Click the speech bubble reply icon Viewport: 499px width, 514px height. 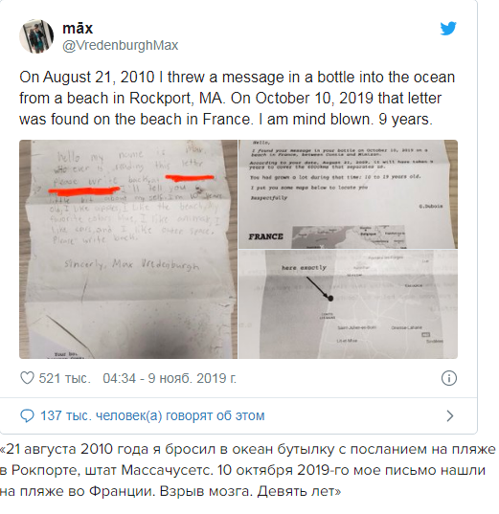(x=27, y=415)
